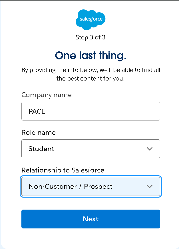Viewport: 179px width, 249px height.
Task: Click Non-Customer / Prospect selection
Action: click(70, 186)
